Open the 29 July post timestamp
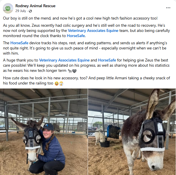This screenshot has height=175, width=176. click(21, 11)
